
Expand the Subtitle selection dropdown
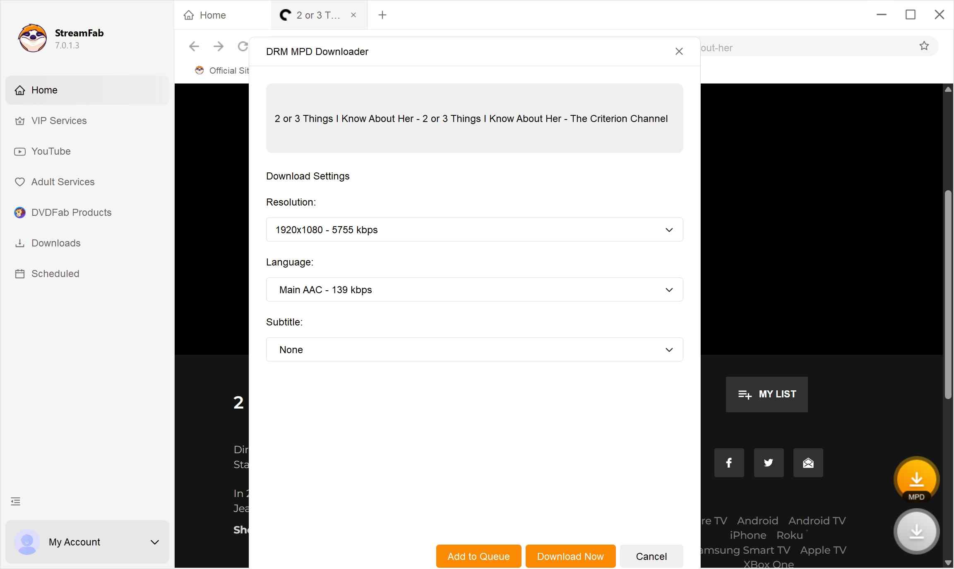point(474,349)
